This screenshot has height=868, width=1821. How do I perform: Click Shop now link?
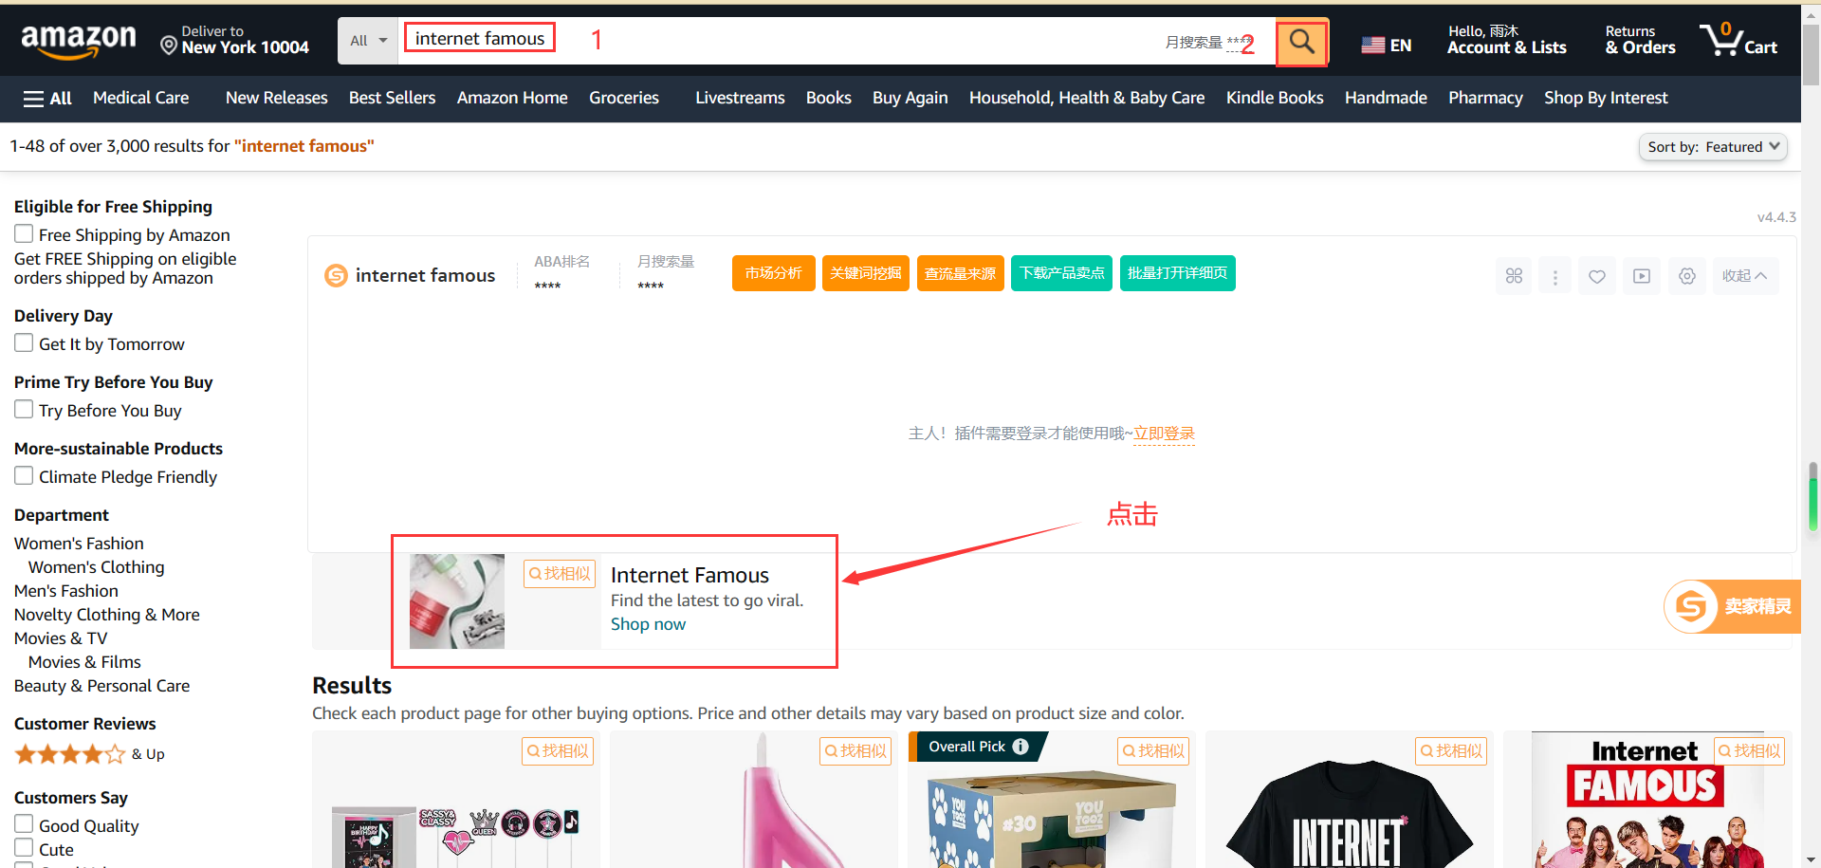coord(648,624)
